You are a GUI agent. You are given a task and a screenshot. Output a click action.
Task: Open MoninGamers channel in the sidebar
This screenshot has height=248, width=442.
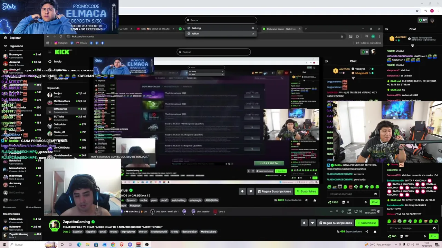point(22,169)
